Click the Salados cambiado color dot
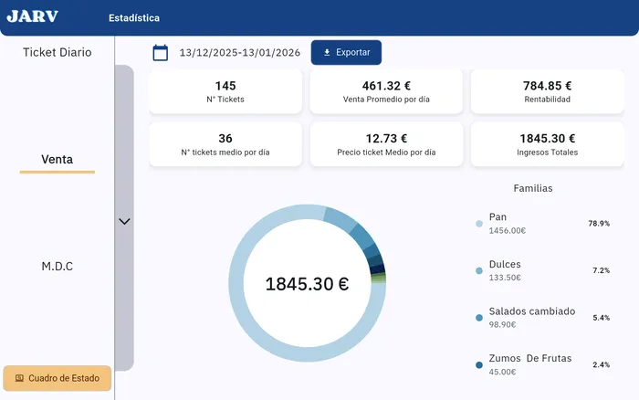639x400 pixels. [x=479, y=318]
